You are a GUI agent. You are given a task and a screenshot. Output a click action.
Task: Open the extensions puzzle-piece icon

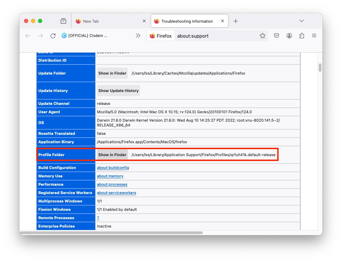tap(302, 36)
